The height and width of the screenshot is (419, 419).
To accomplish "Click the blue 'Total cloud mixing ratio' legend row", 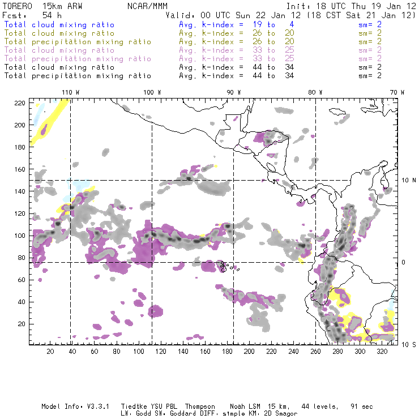I will tap(193, 24).
